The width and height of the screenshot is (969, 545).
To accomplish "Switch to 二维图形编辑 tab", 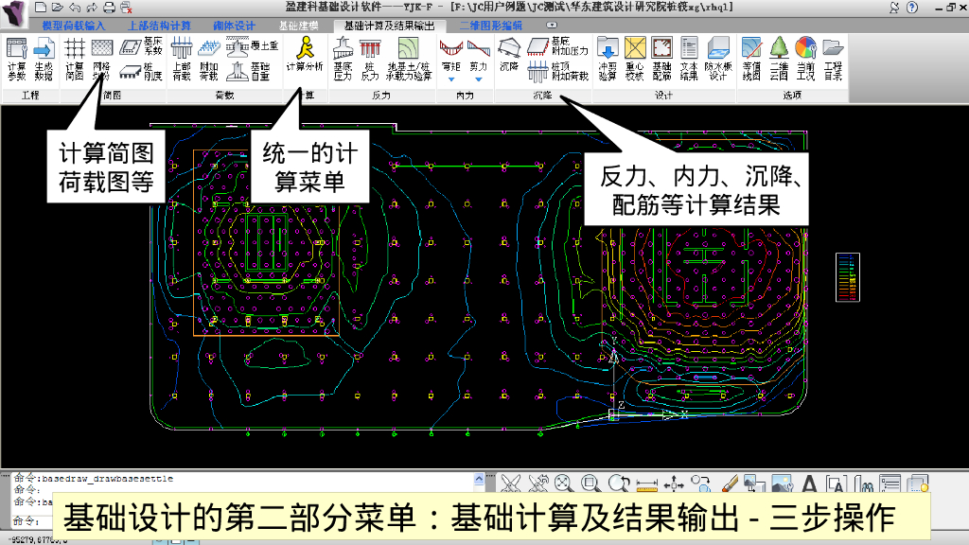I will 491,26.
